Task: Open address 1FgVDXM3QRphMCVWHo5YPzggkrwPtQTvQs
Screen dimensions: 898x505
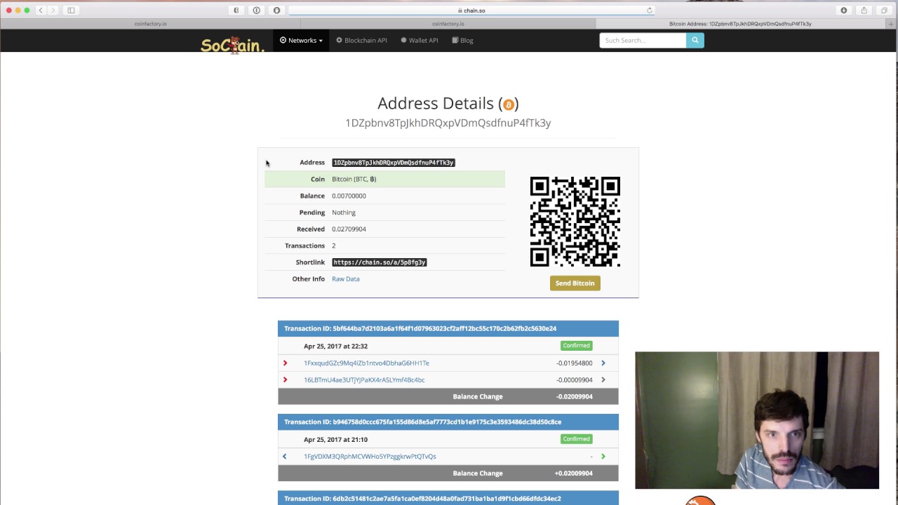Action: point(370,457)
